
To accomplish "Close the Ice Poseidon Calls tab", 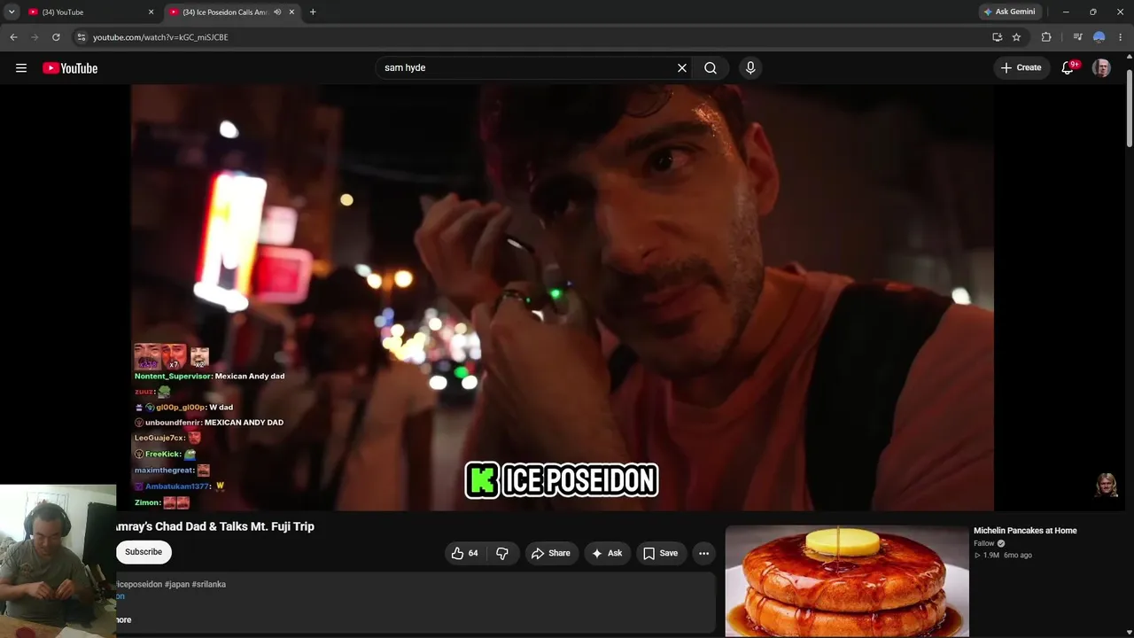I will (291, 12).
